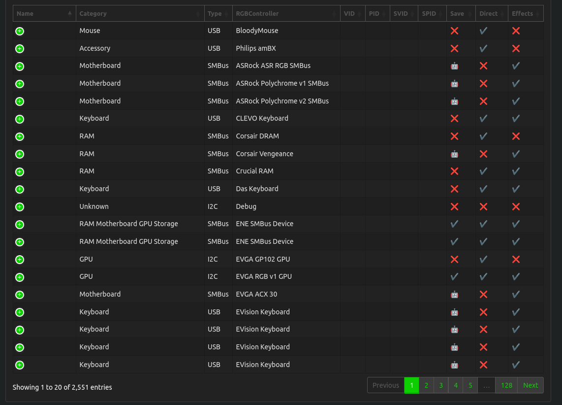Expand the Philips amBX row
The height and width of the screenshot is (405, 562).
(x=20, y=49)
